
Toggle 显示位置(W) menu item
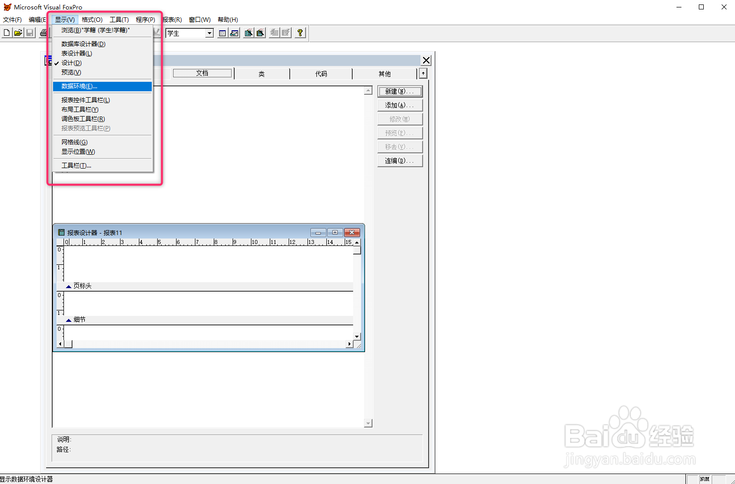coord(102,152)
